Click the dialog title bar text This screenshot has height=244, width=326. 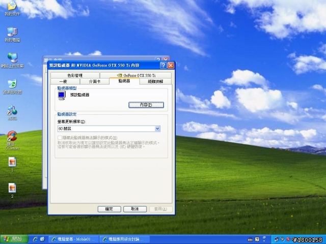(94, 66)
